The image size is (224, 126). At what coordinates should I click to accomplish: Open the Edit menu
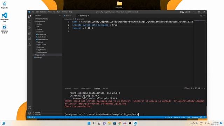pos(37,12)
